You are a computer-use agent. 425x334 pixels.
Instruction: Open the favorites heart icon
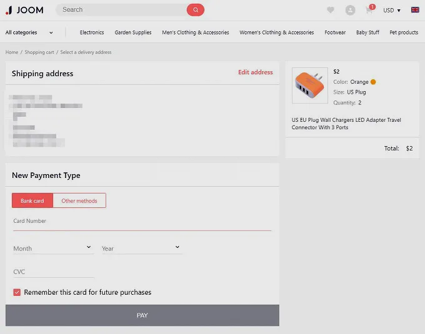331,10
